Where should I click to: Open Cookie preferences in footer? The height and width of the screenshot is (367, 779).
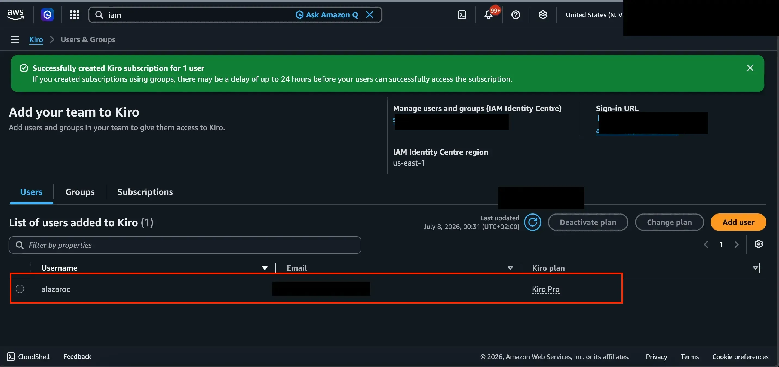[x=740, y=357]
